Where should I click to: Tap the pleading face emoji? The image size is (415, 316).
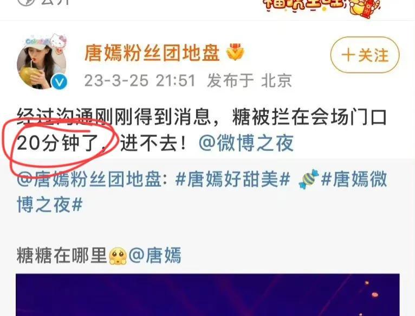click(118, 256)
